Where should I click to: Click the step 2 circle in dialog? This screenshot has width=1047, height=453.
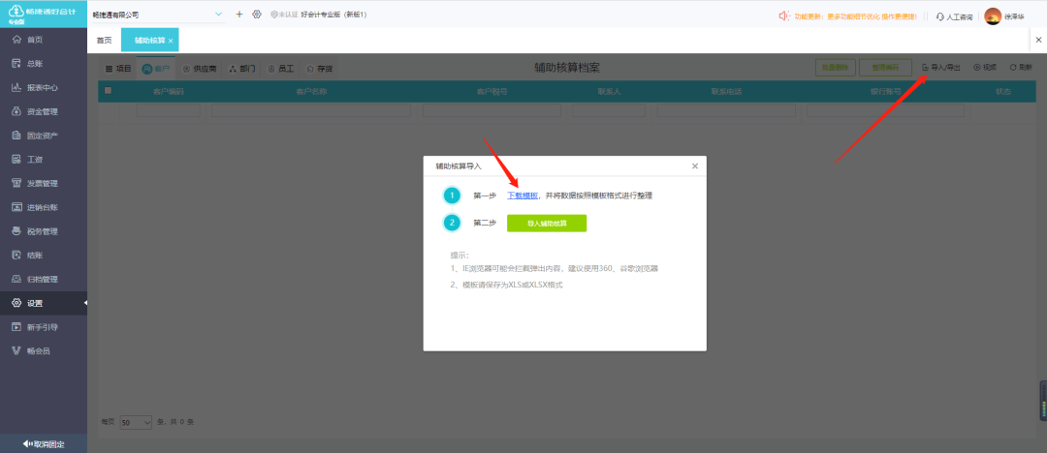coord(453,223)
